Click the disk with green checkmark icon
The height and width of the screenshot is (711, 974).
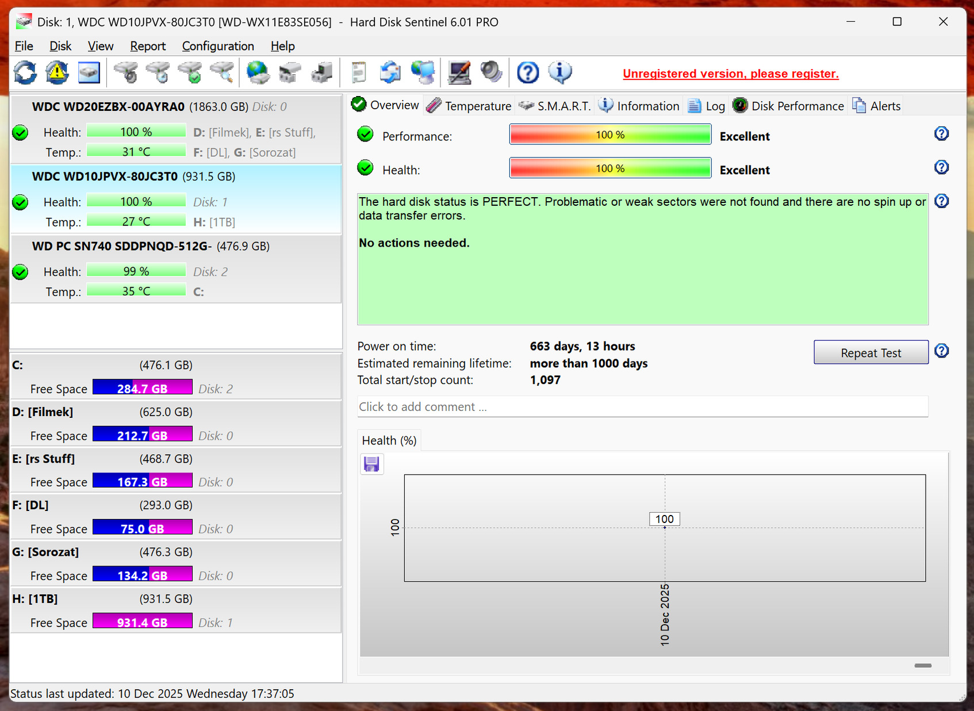(190, 72)
